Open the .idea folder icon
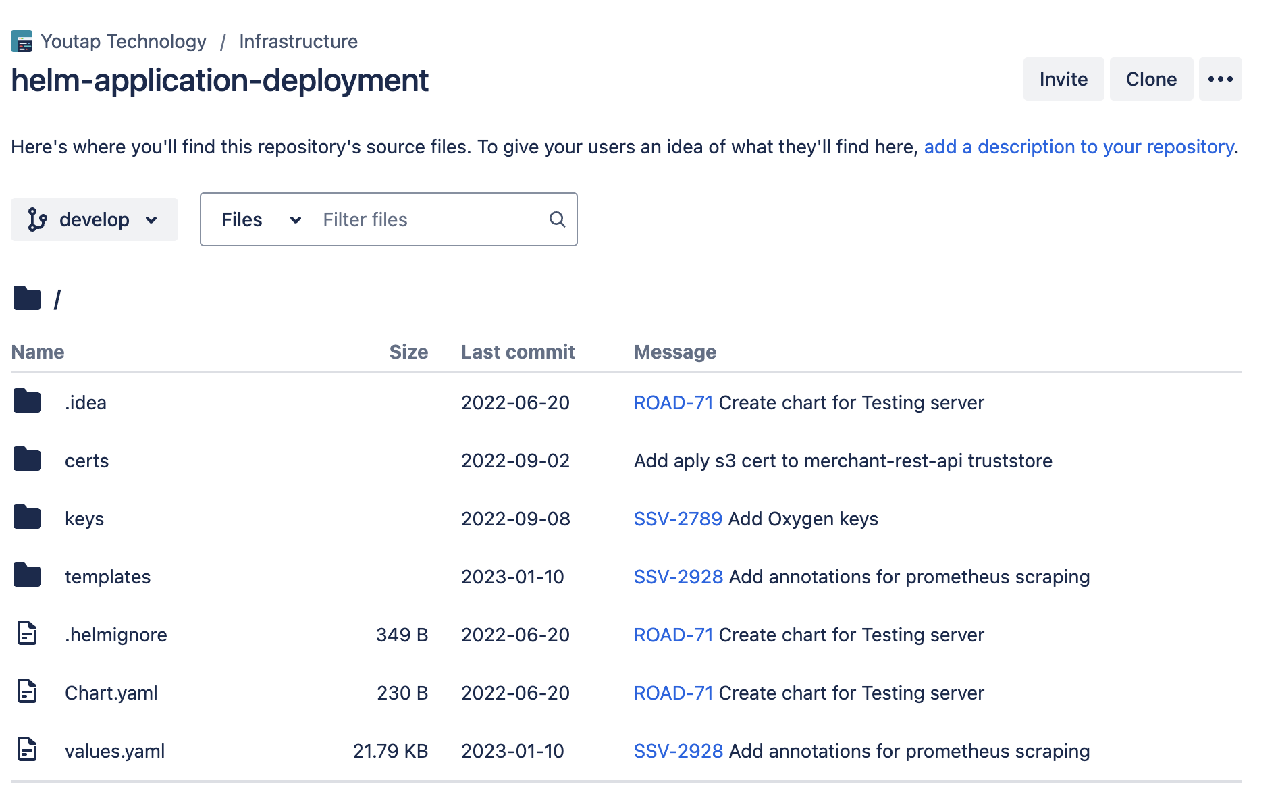This screenshot has height=786, width=1278. point(27,402)
